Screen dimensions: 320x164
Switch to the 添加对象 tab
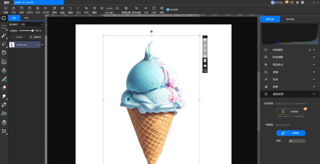tap(290, 19)
